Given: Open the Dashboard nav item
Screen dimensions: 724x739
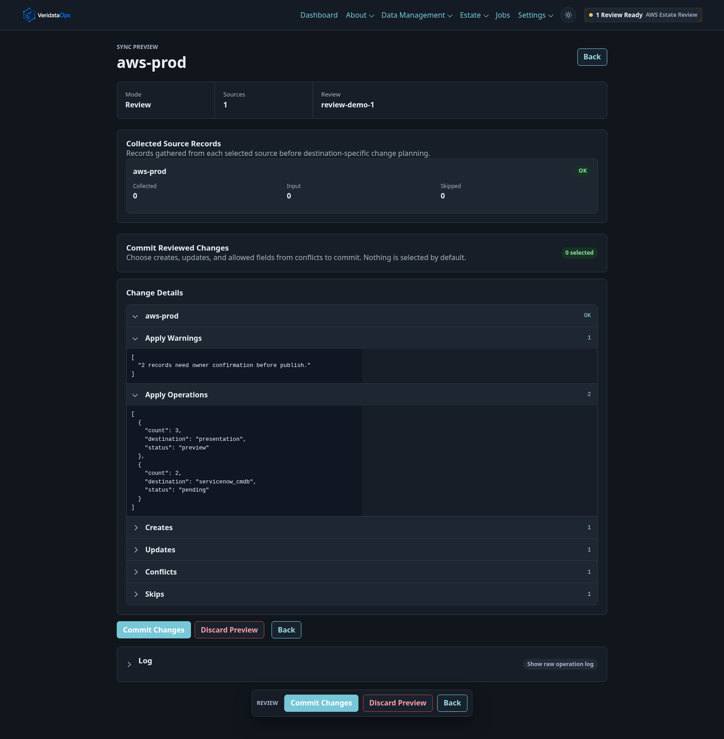Looking at the screenshot, I should tap(319, 15).
